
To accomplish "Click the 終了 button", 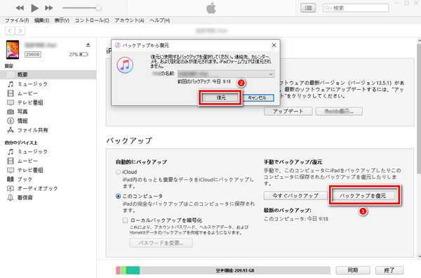I will (x=389, y=270).
